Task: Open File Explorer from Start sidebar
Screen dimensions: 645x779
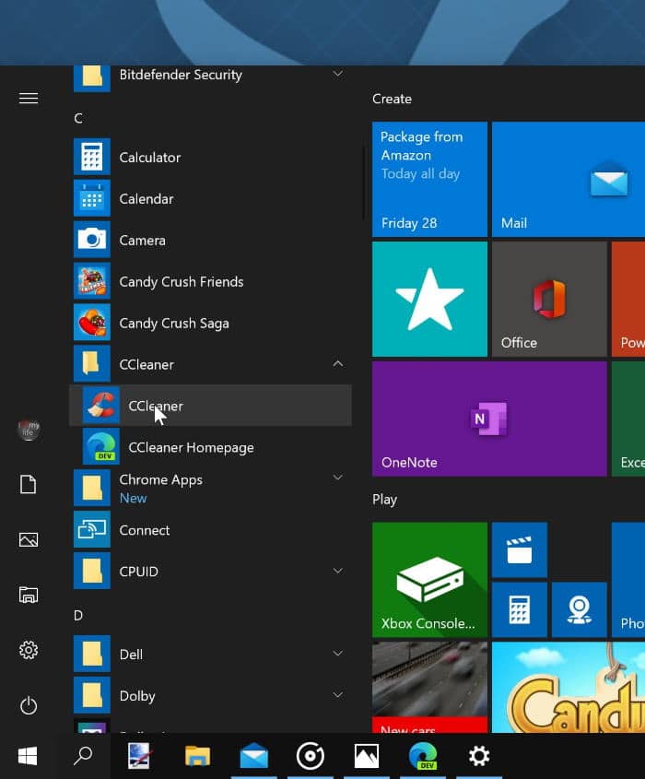Action: (x=29, y=595)
